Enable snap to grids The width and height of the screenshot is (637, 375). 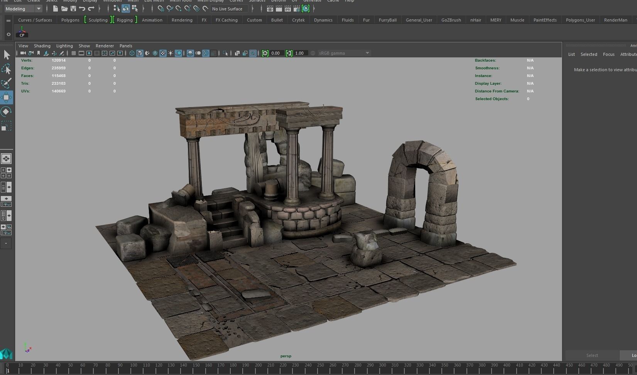coord(161,8)
